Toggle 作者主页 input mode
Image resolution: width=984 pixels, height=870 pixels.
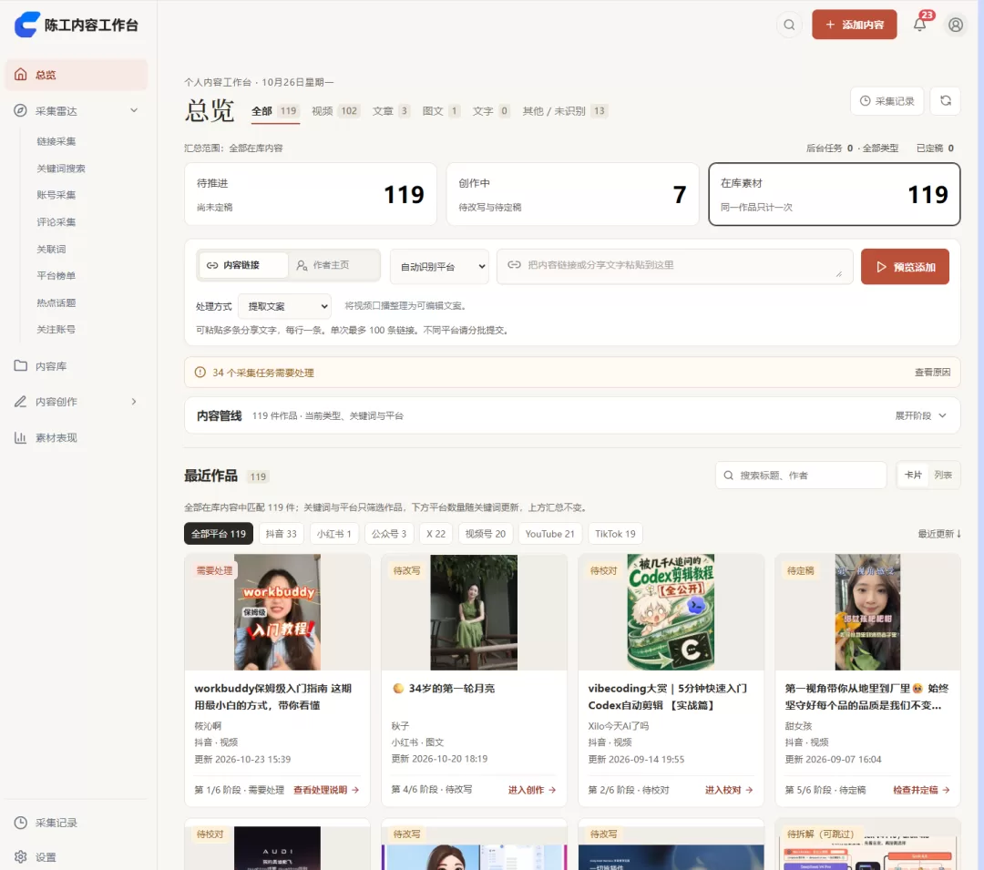click(x=333, y=265)
